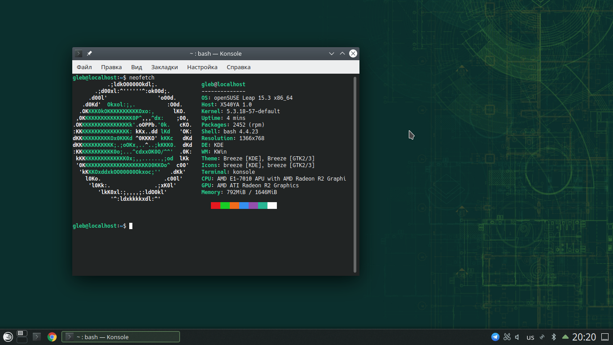
Task: Click the Konsole window menu icon in title bar
Action: coord(79,53)
